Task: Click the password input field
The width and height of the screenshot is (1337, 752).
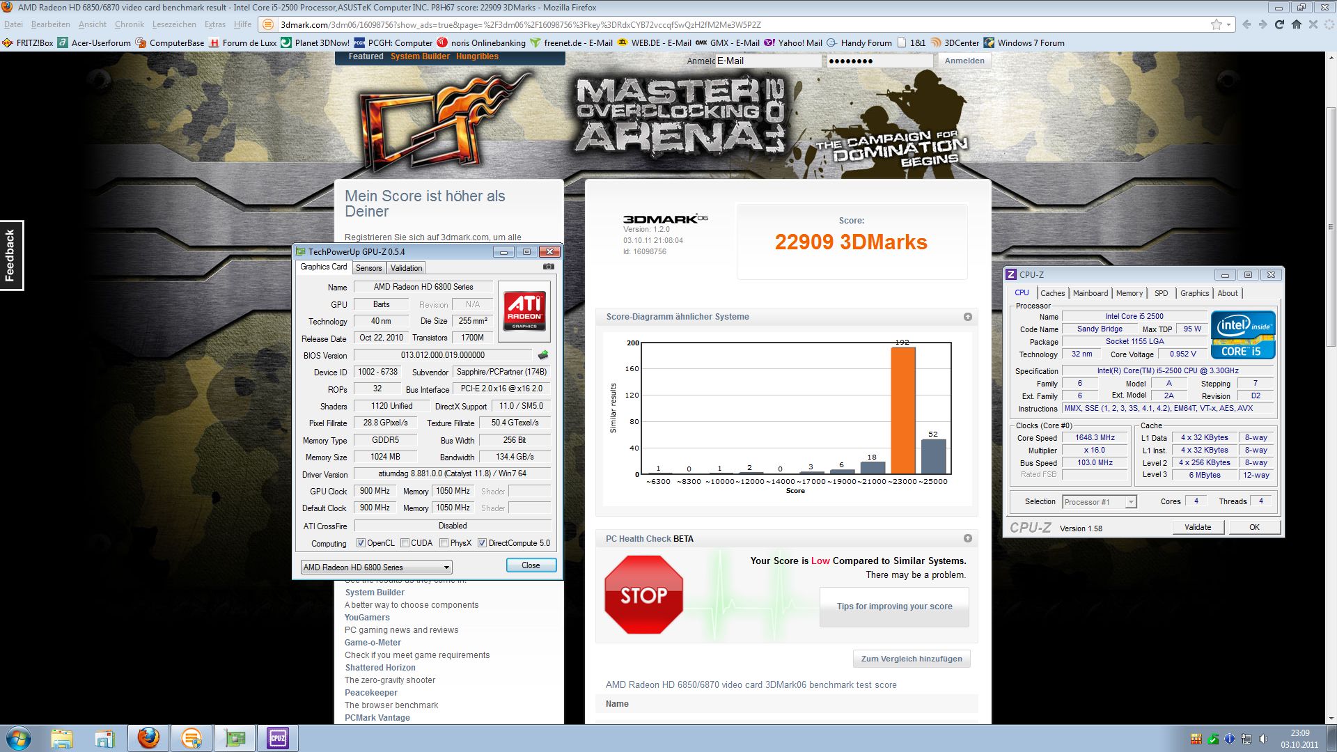Action: [879, 61]
